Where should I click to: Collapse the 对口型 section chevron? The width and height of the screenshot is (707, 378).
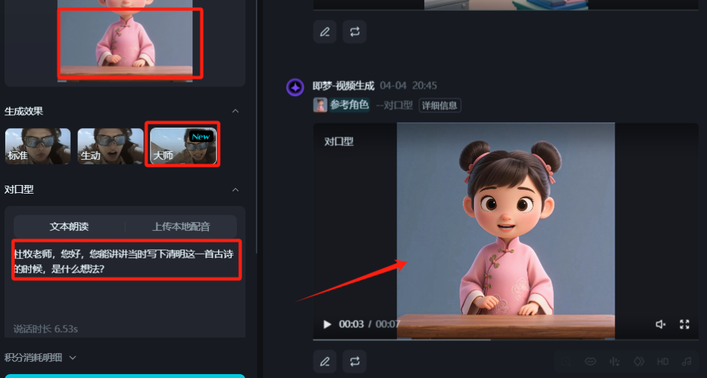[235, 190]
